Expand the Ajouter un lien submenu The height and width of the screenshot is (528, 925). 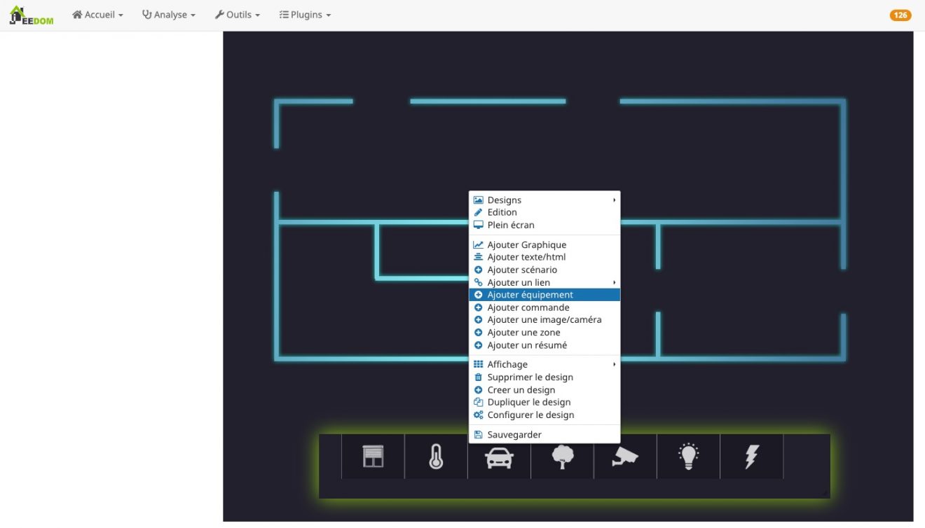tap(519, 282)
